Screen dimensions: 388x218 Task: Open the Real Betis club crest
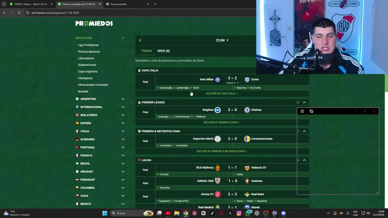click(x=247, y=194)
